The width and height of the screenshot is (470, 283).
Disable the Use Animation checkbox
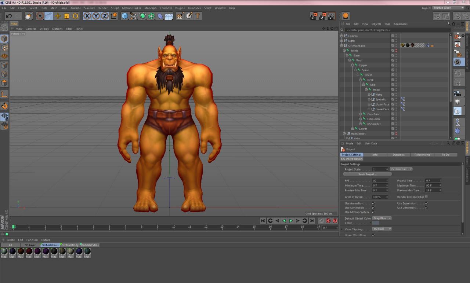tap(373, 203)
